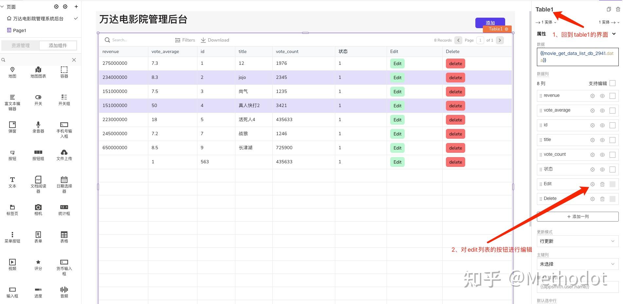The width and height of the screenshot is (623, 304).
Task: Add the Button (按钮) widget
Action: 12,155
